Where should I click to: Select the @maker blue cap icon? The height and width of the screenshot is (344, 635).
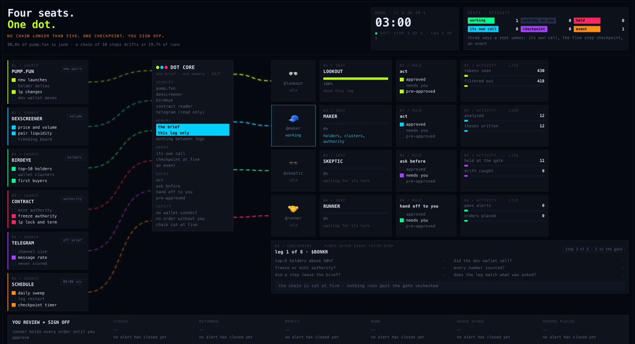(x=293, y=118)
